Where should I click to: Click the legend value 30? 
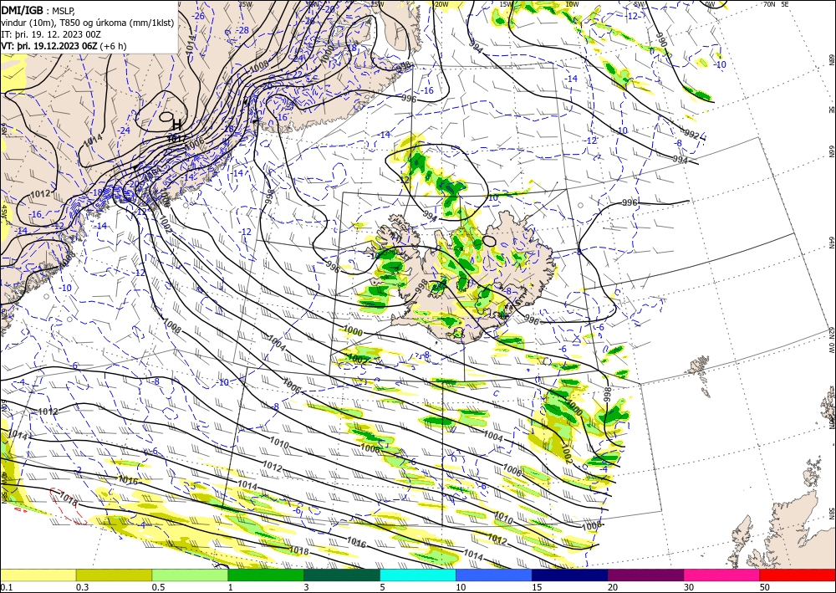[689, 587]
